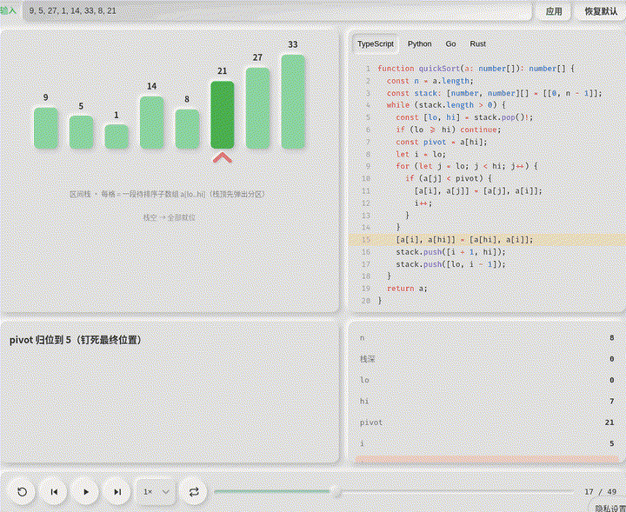626x512 pixels.
Task: Select the bar labeled 9
Action: tap(46, 128)
